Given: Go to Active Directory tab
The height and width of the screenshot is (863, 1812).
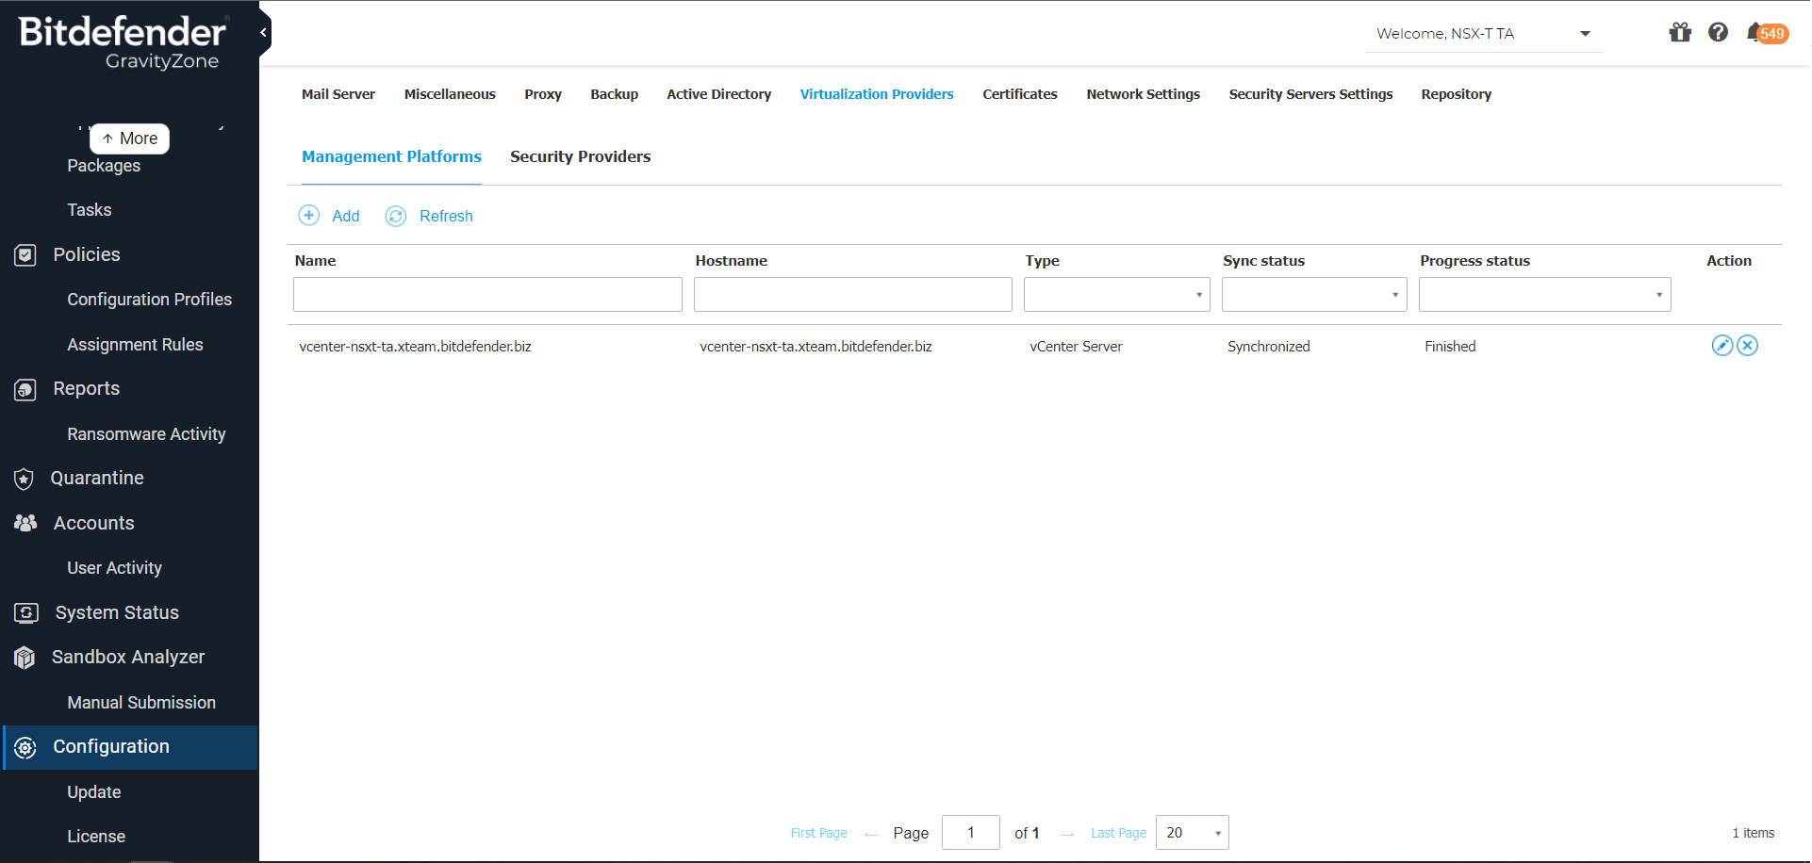Looking at the screenshot, I should [718, 94].
